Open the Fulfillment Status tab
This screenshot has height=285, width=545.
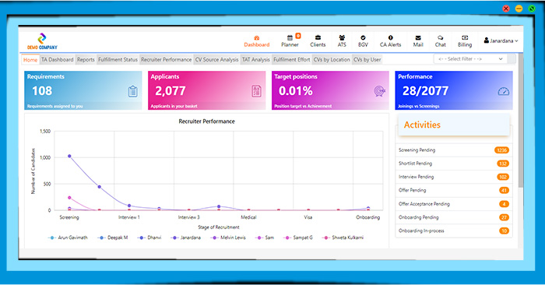[x=118, y=59]
